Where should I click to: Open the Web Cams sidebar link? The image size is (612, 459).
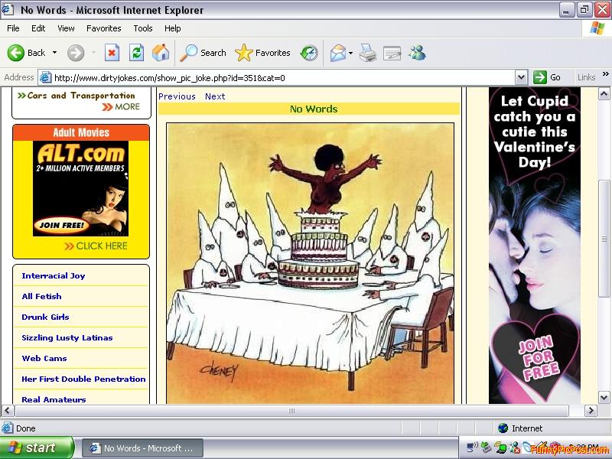point(44,358)
